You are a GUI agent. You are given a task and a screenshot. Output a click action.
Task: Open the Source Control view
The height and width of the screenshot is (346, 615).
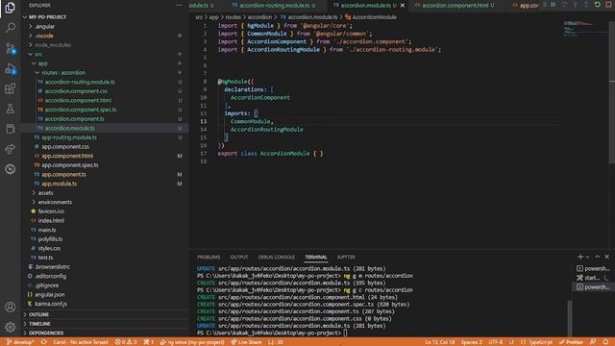click(x=11, y=48)
